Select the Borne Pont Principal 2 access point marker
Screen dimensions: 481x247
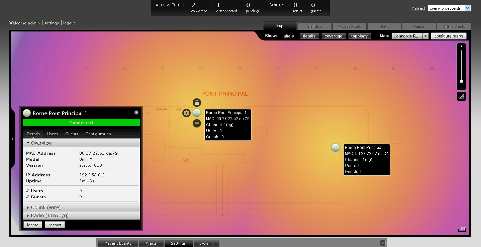point(335,148)
